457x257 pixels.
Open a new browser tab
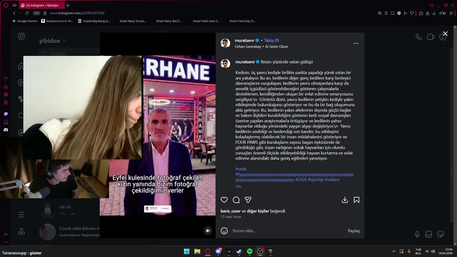point(67,5)
